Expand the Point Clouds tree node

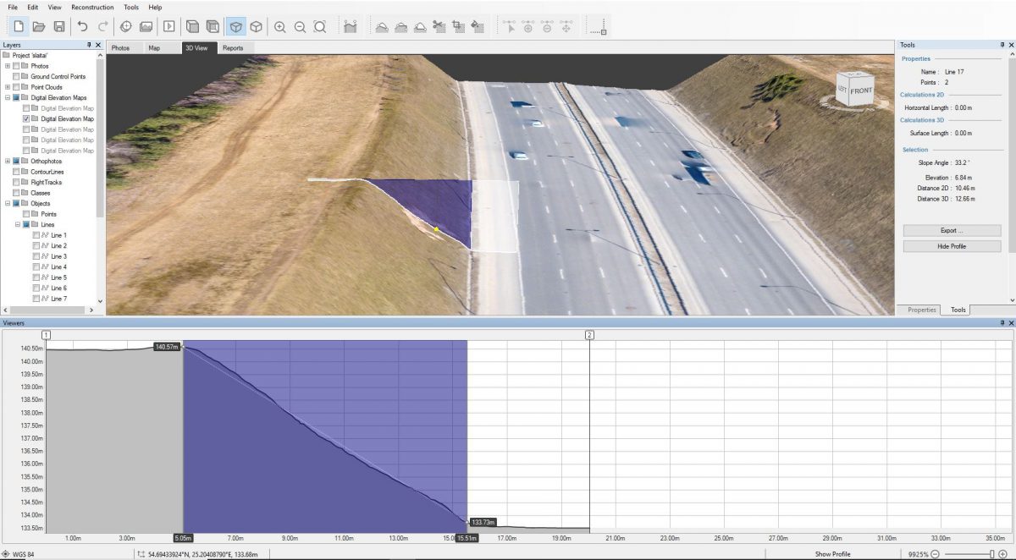click(x=7, y=87)
